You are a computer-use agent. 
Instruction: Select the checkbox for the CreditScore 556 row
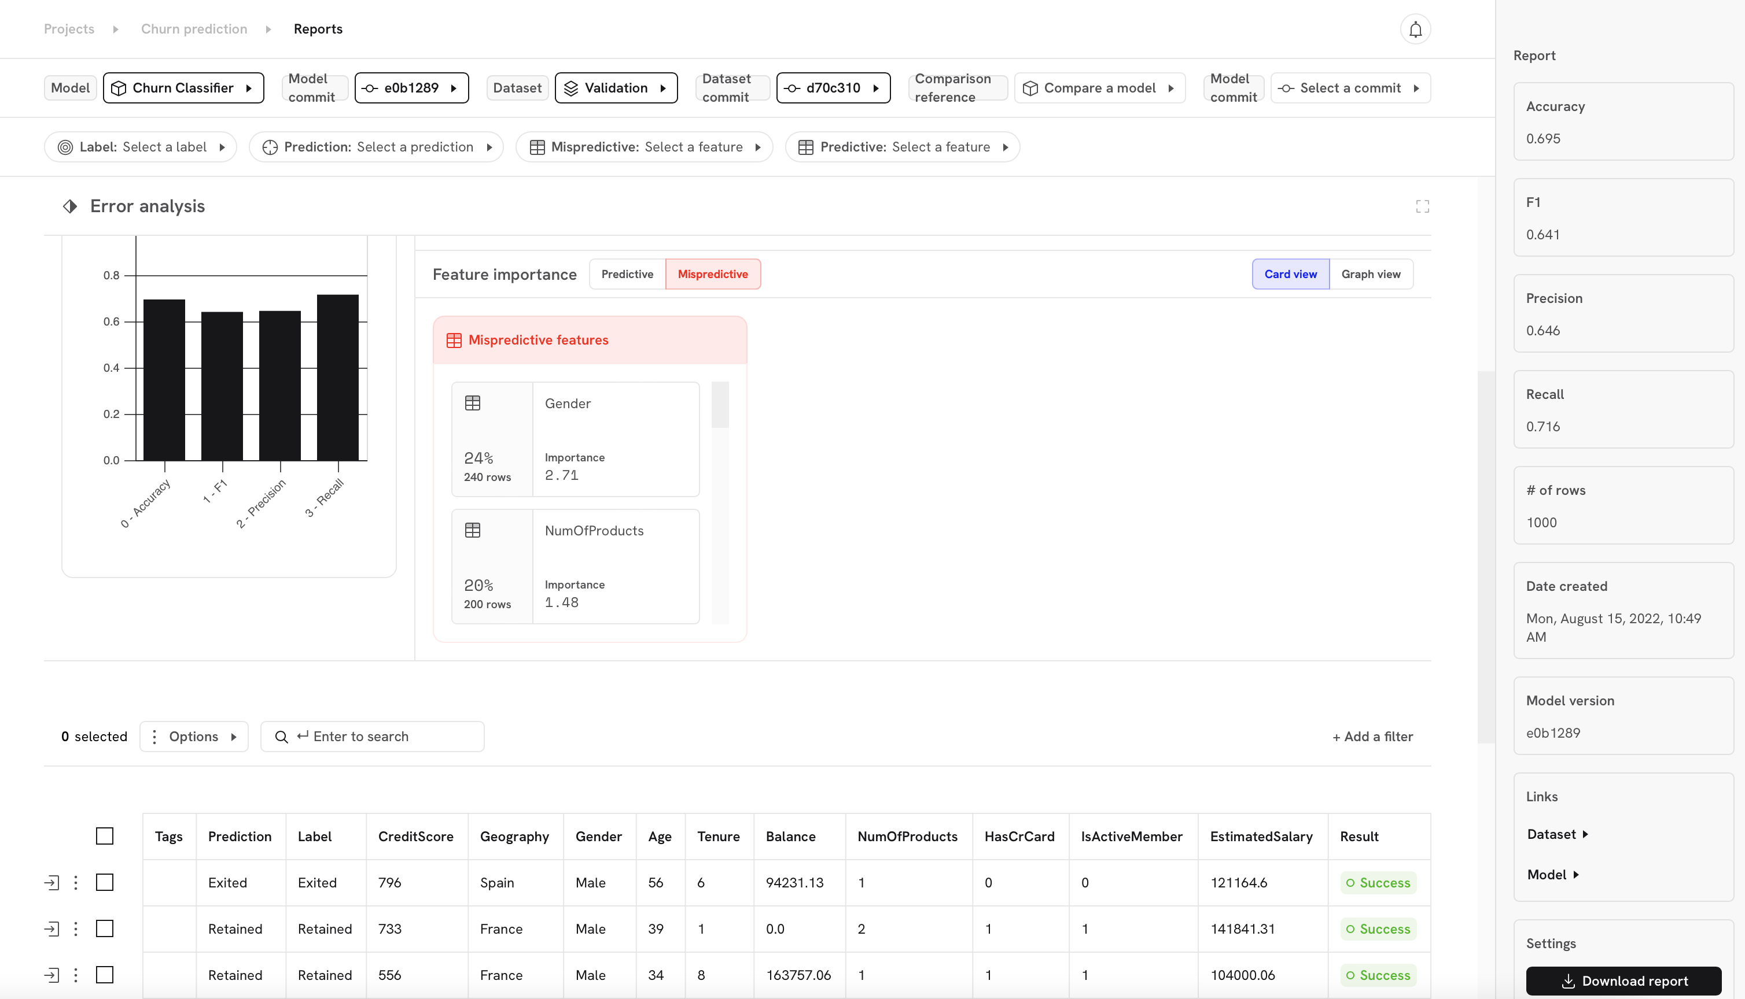click(x=104, y=975)
